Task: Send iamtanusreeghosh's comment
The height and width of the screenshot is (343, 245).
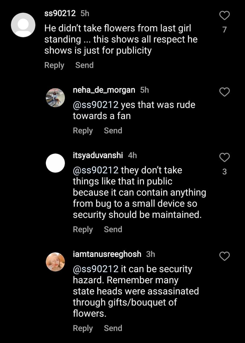Action: (x=113, y=329)
